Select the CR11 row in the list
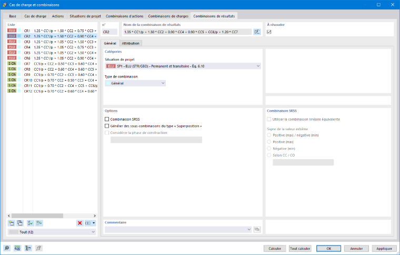 [x=52, y=85]
